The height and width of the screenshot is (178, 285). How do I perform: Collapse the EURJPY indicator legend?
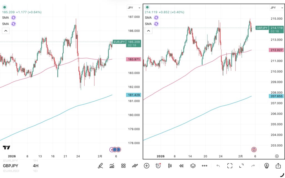(x=6, y=31)
